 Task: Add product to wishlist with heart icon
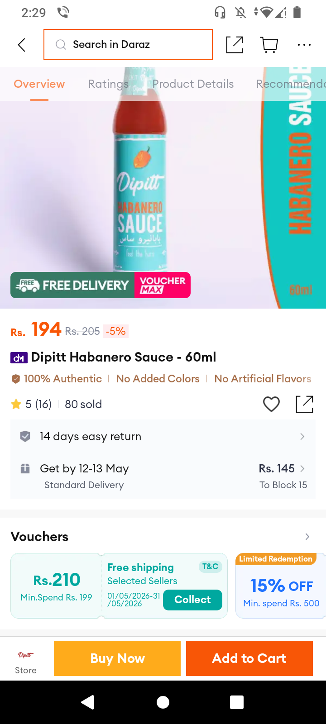272,404
